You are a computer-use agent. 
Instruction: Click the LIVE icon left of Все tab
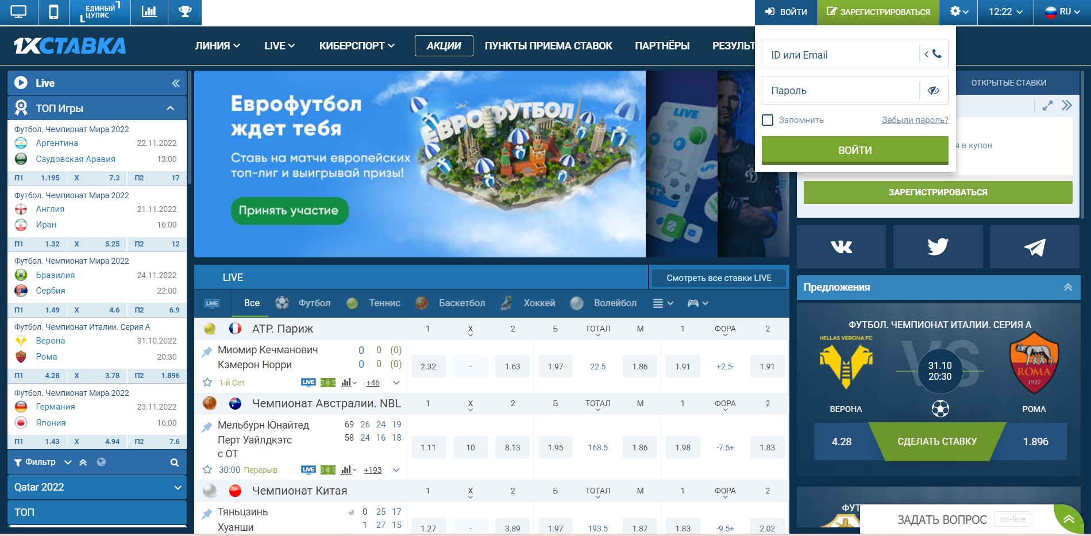pyautogui.click(x=212, y=303)
